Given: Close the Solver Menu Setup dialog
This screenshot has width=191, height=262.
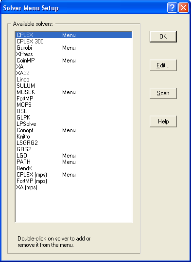Looking at the screenshot, I should coord(183,8).
